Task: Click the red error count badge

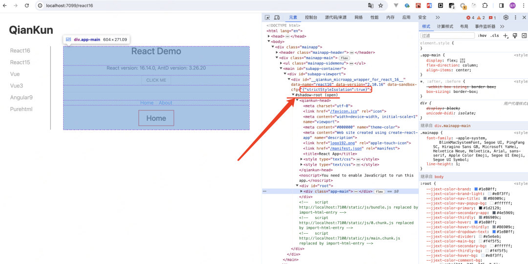Action: point(470,18)
